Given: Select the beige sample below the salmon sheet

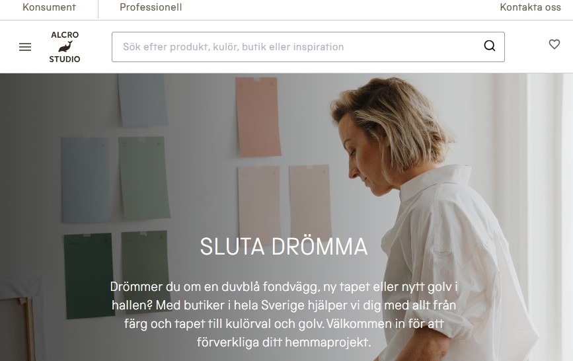Looking at the screenshot, I should (x=259, y=201).
